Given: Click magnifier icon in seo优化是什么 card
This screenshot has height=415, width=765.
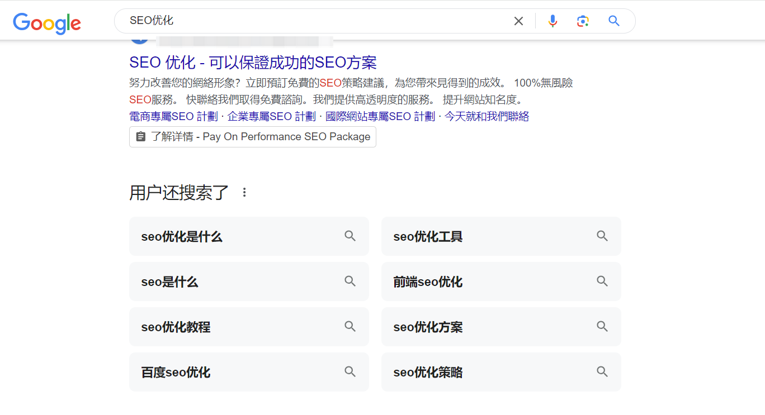Looking at the screenshot, I should coord(350,236).
